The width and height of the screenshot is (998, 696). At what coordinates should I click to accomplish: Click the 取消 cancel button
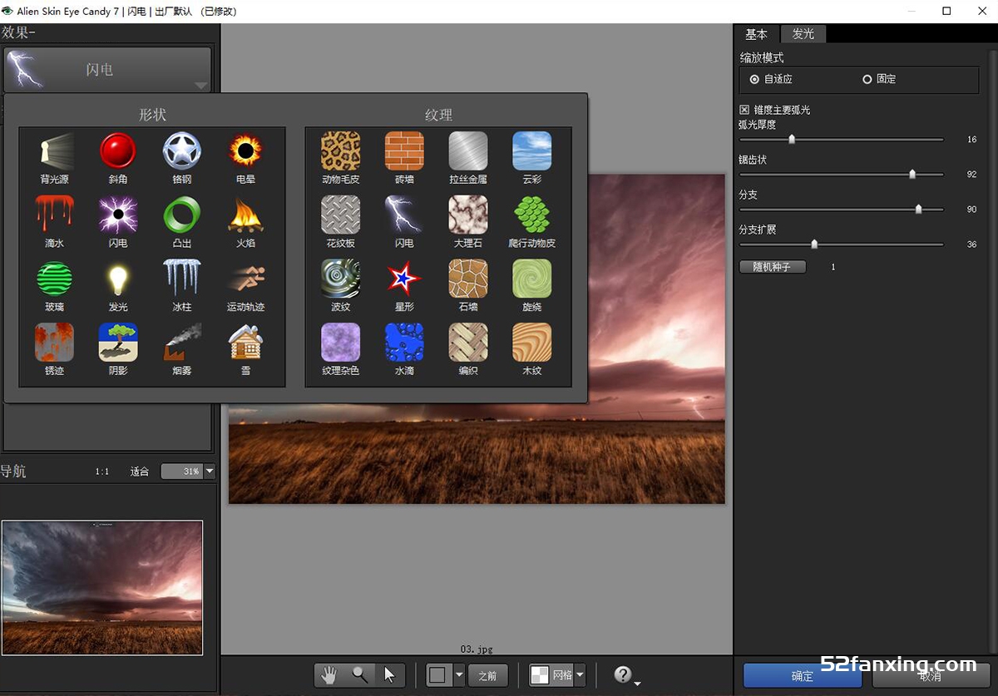(930, 676)
